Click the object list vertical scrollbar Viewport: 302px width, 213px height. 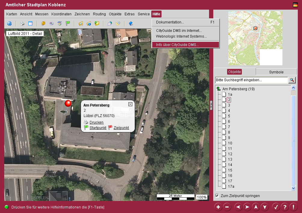coord(294,140)
